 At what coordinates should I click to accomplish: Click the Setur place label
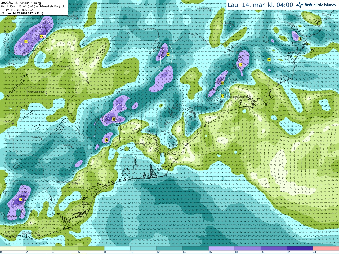[11, 63]
